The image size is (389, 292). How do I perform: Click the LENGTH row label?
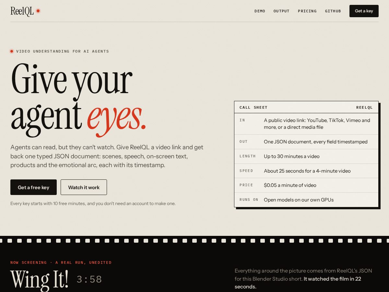coord(248,156)
